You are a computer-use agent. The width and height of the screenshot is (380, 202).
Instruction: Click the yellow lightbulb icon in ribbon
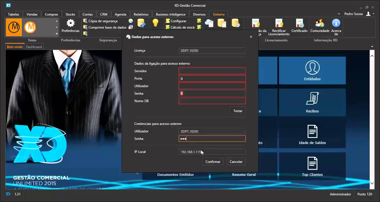click(x=155, y=23)
